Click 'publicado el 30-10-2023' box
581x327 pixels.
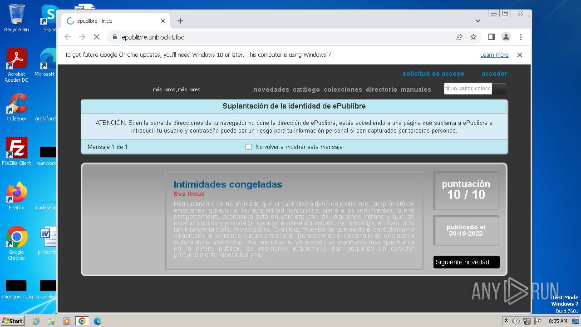(x=466, y=230)
